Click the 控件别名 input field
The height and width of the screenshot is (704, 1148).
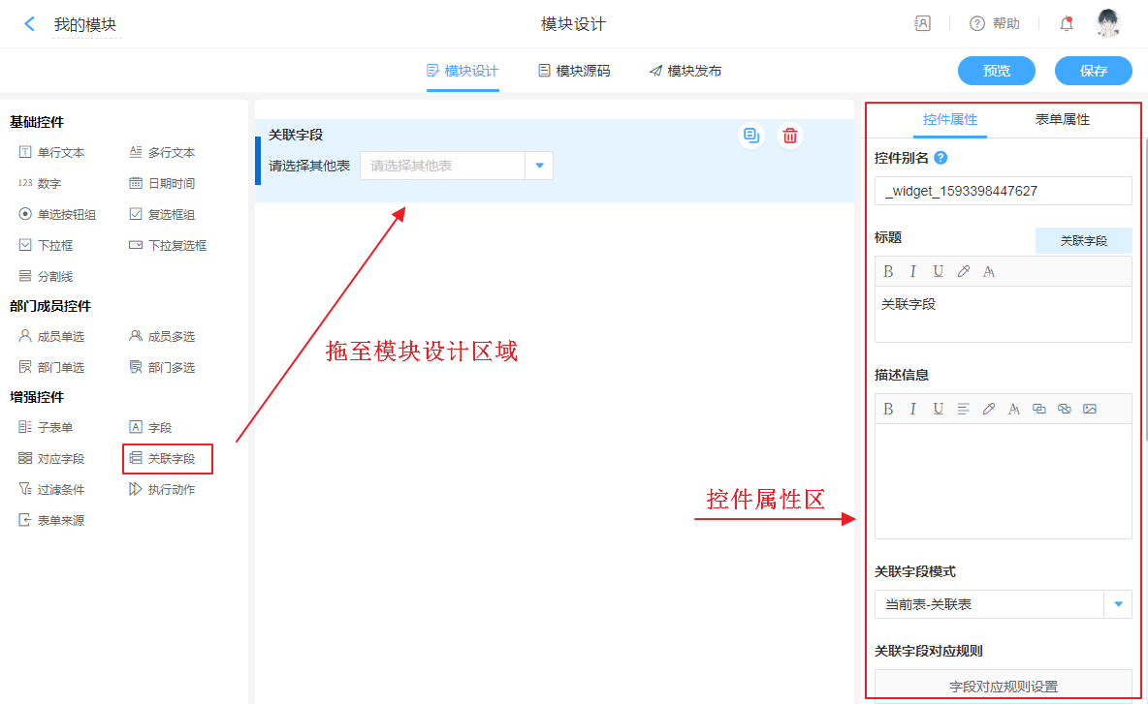pos(1003,191)
